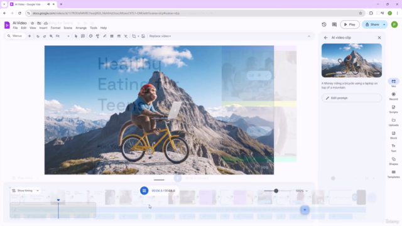Screen dimensions: 402x226
Task: Choose the select arrow cursor tool
Action: tap(76, 36)
